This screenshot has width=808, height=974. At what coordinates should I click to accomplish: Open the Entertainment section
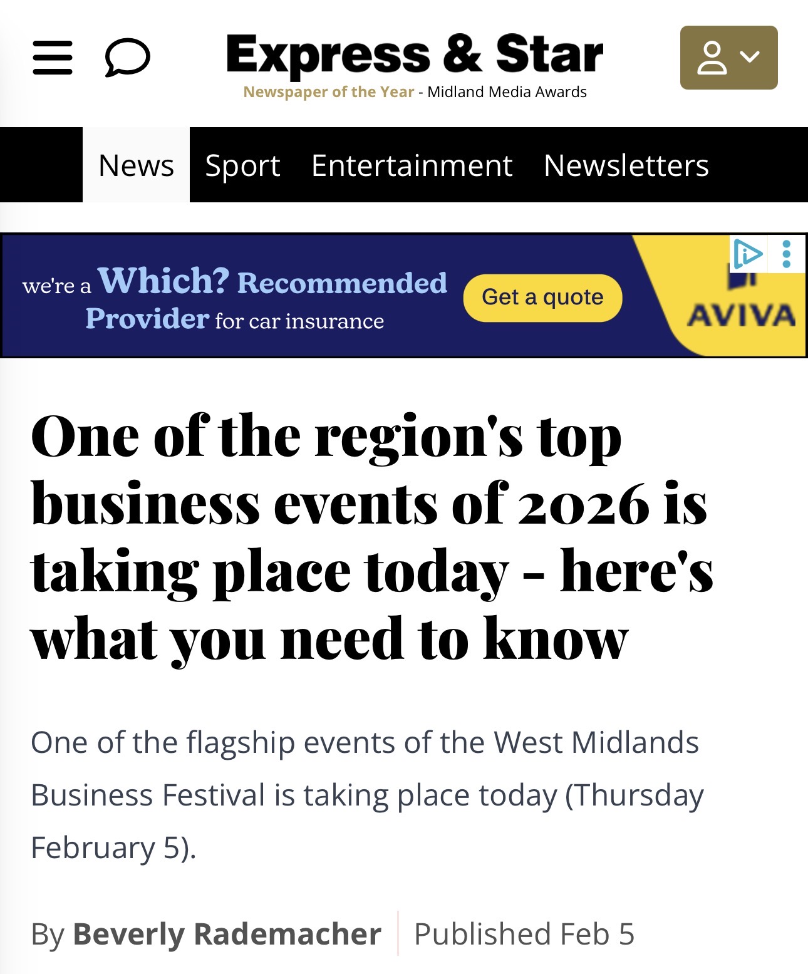412,165
